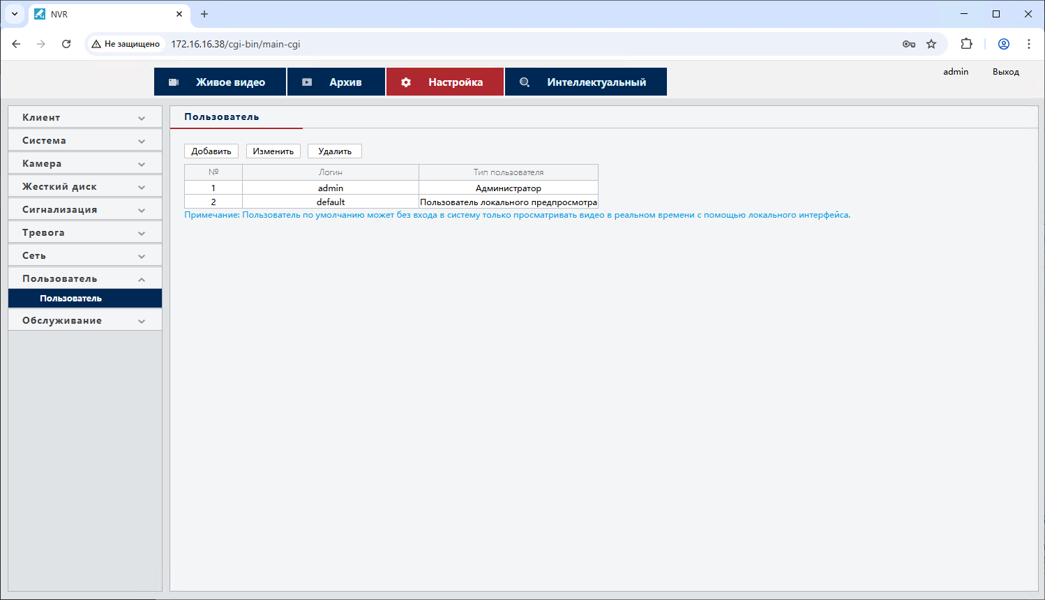The width and height of the screenshot is (1045, 600).
Task: Select the default login cell in table
Action: (x=331, y=202)
